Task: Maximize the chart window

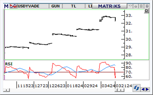Action: click(x=141, y=6)
